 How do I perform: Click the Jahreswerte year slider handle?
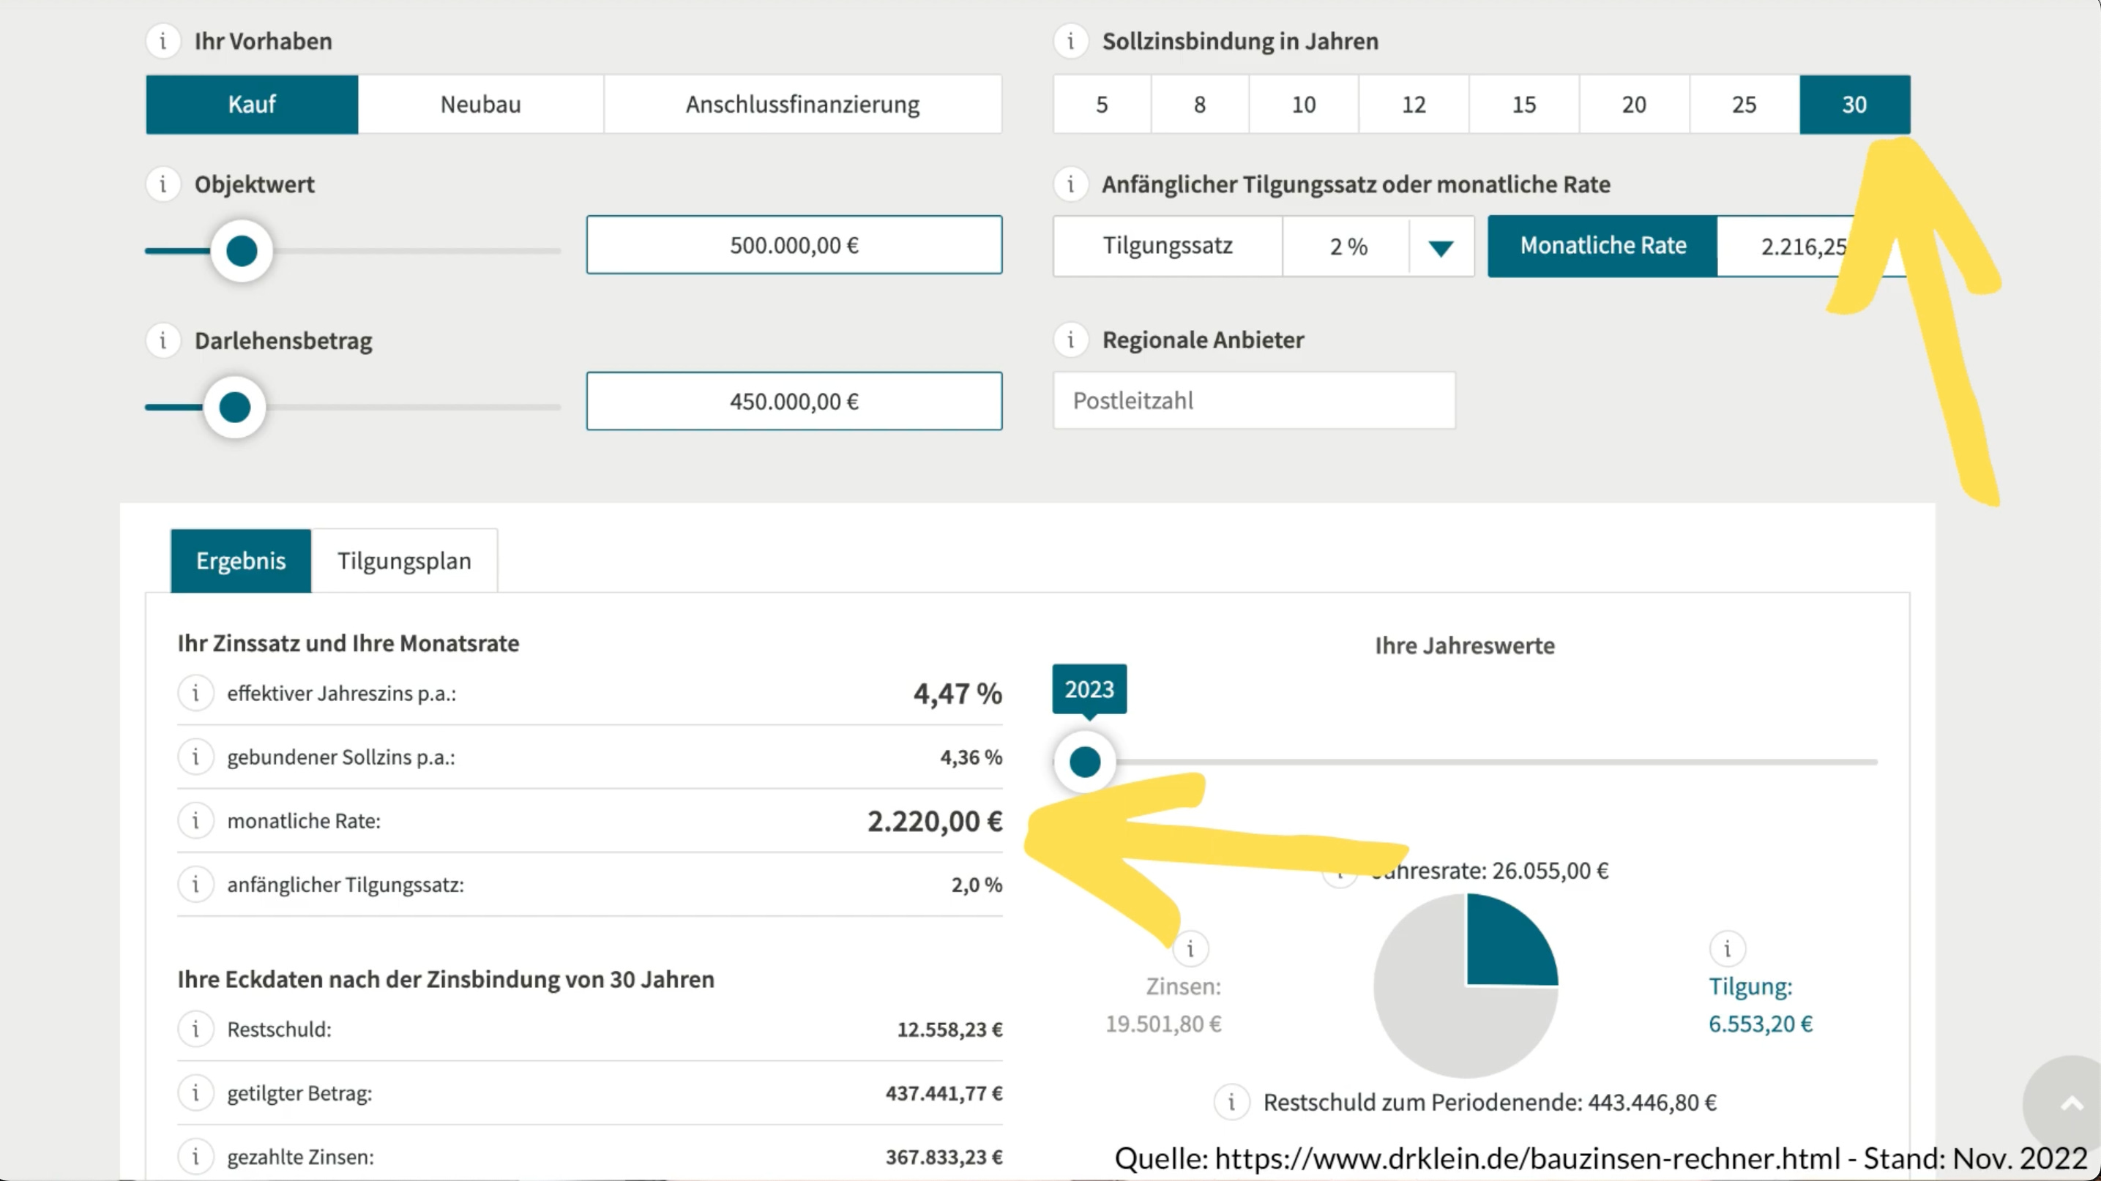click(1085, 762)
